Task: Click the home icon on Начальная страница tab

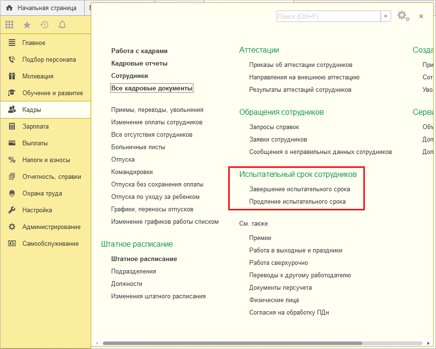Action: (x=9, y=8)
